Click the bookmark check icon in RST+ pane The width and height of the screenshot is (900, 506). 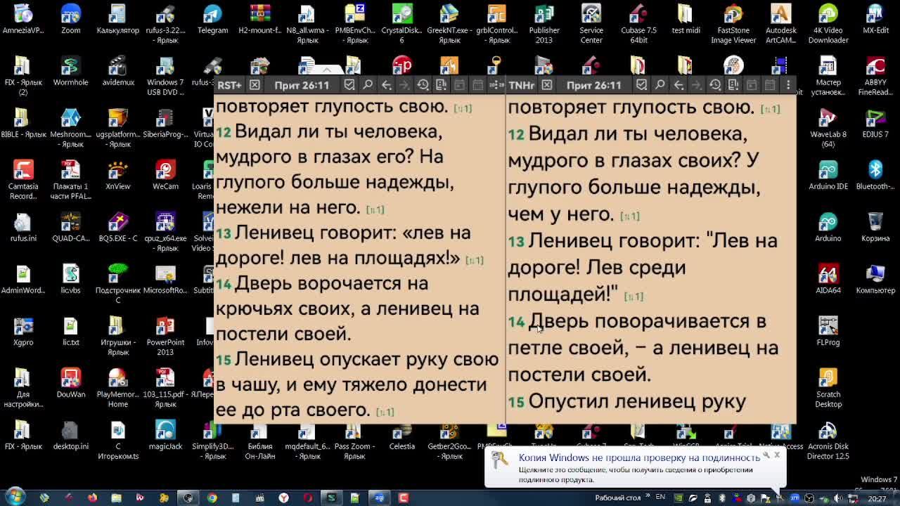click(x=349, y=85)
